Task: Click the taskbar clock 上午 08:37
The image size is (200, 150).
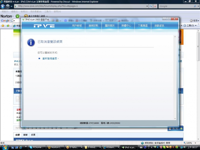Action: [x=193, y=147]
